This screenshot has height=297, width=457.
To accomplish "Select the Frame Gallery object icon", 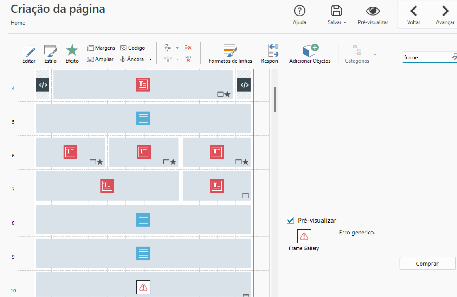I will [x=304, y=236].
